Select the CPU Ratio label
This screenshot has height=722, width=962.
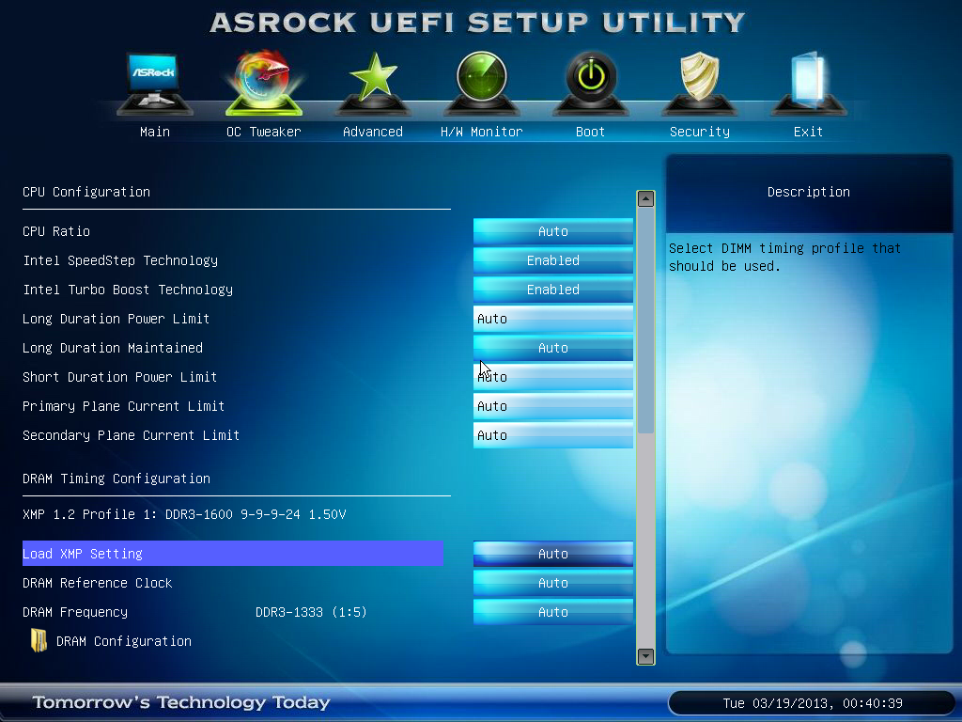[56, 231]
